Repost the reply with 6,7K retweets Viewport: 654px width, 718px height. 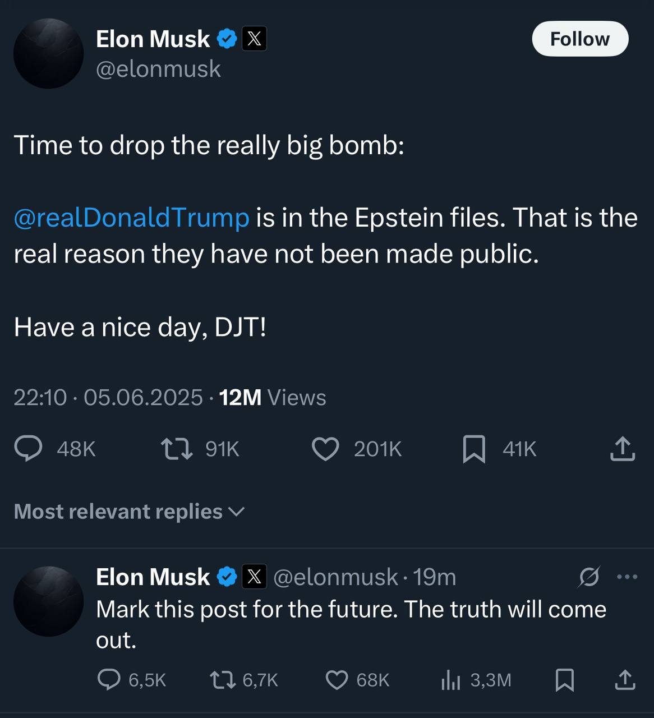click(x=222, y=680)
